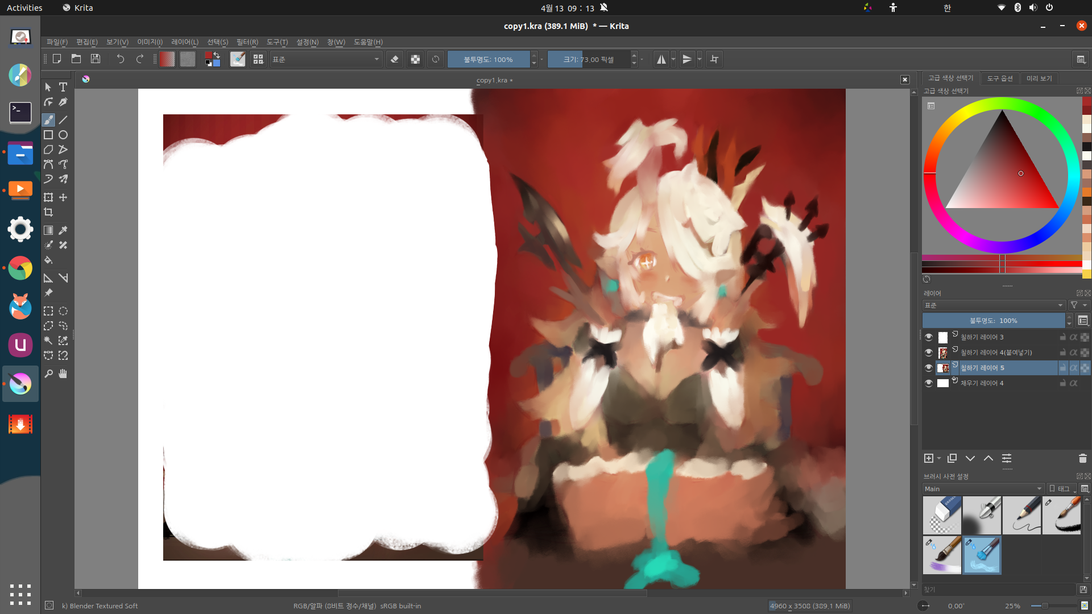
Task: Toggle preserve alpha in toolbar
Action: [415, 59]
